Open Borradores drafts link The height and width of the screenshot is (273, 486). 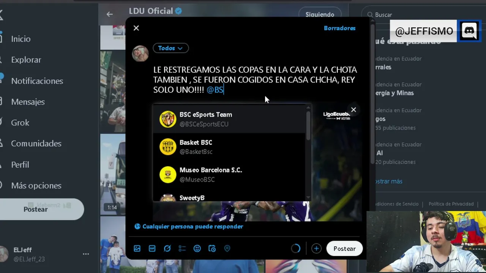coord(339,28)
